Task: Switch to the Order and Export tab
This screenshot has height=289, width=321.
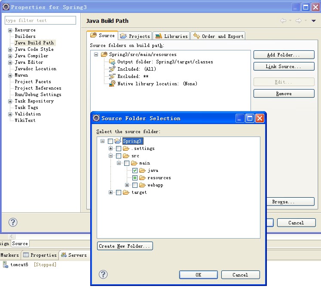Action: (x=218, y=36)
